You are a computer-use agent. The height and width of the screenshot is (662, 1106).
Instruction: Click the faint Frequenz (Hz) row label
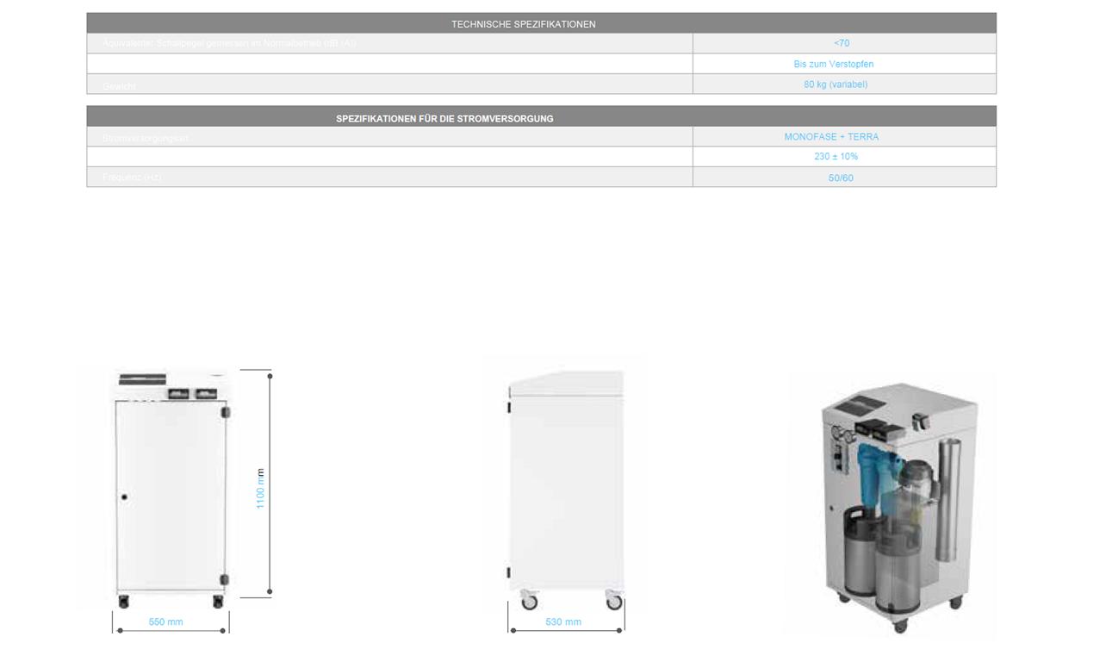pyautogui.click(x=131, y=178)
